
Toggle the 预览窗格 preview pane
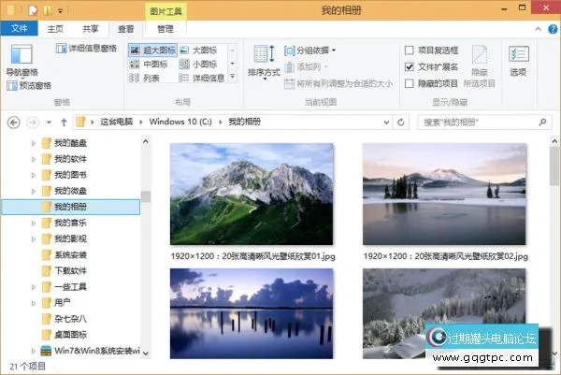coord(29,85)
